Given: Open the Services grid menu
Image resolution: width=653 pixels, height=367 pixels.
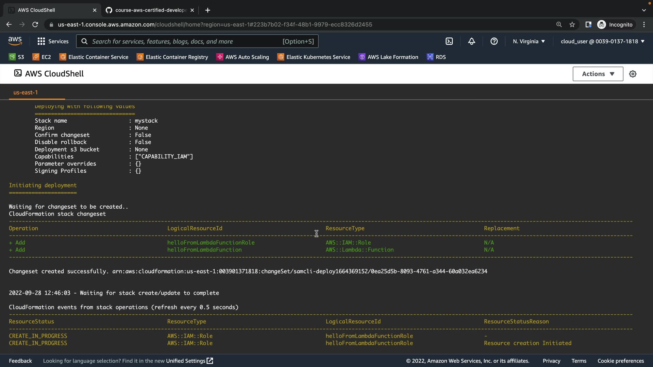Looking at the screenshot, I should 53,41.
